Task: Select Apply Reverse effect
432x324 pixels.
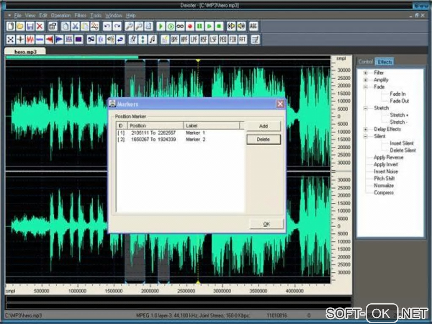Action: click(x=388, y=157)
